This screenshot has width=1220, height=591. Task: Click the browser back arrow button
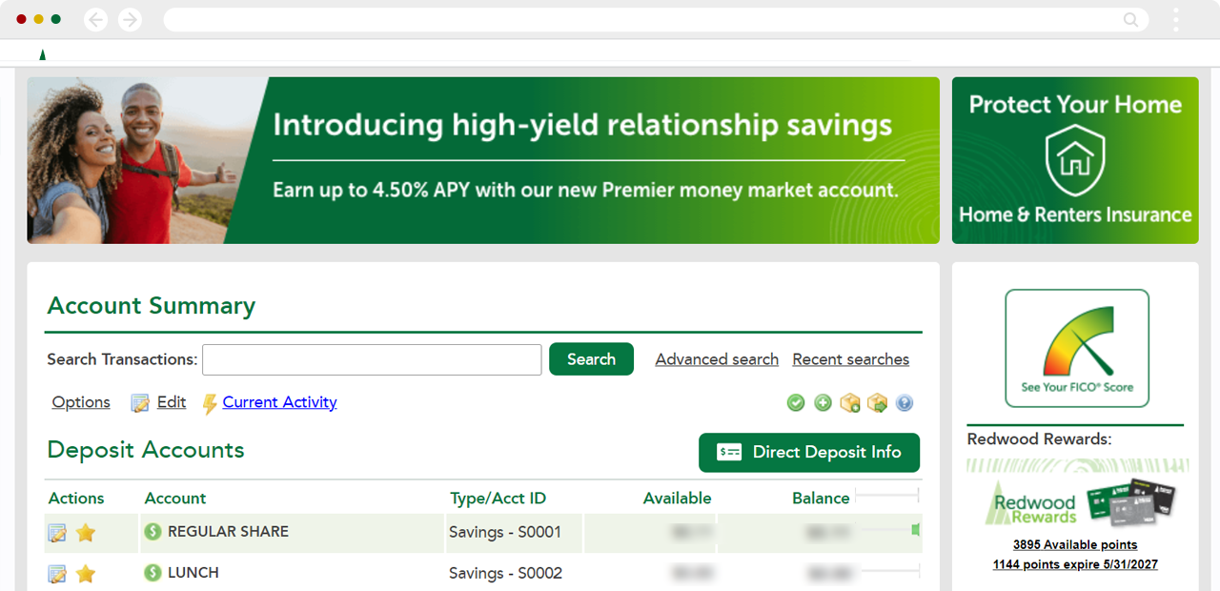(x=96, y=19)
